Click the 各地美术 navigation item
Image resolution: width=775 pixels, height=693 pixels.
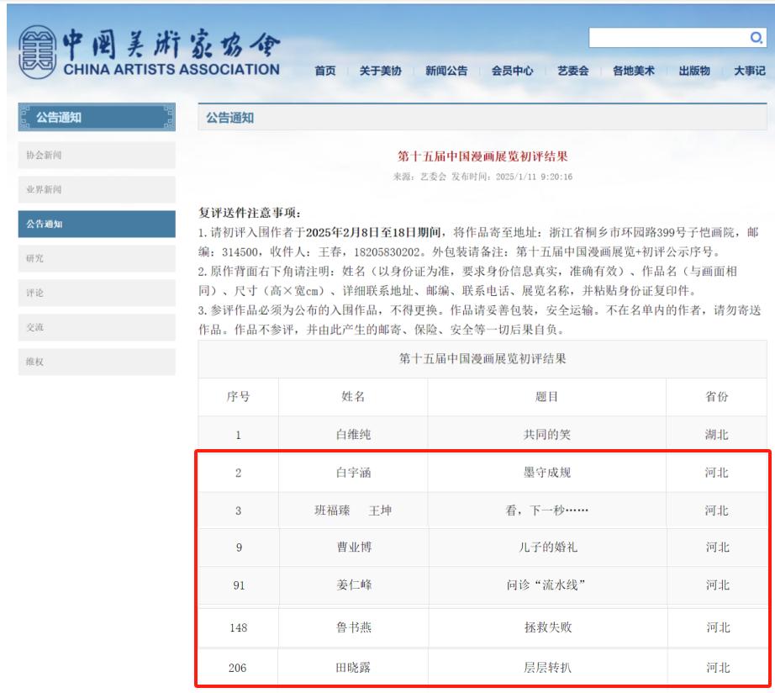633,71
